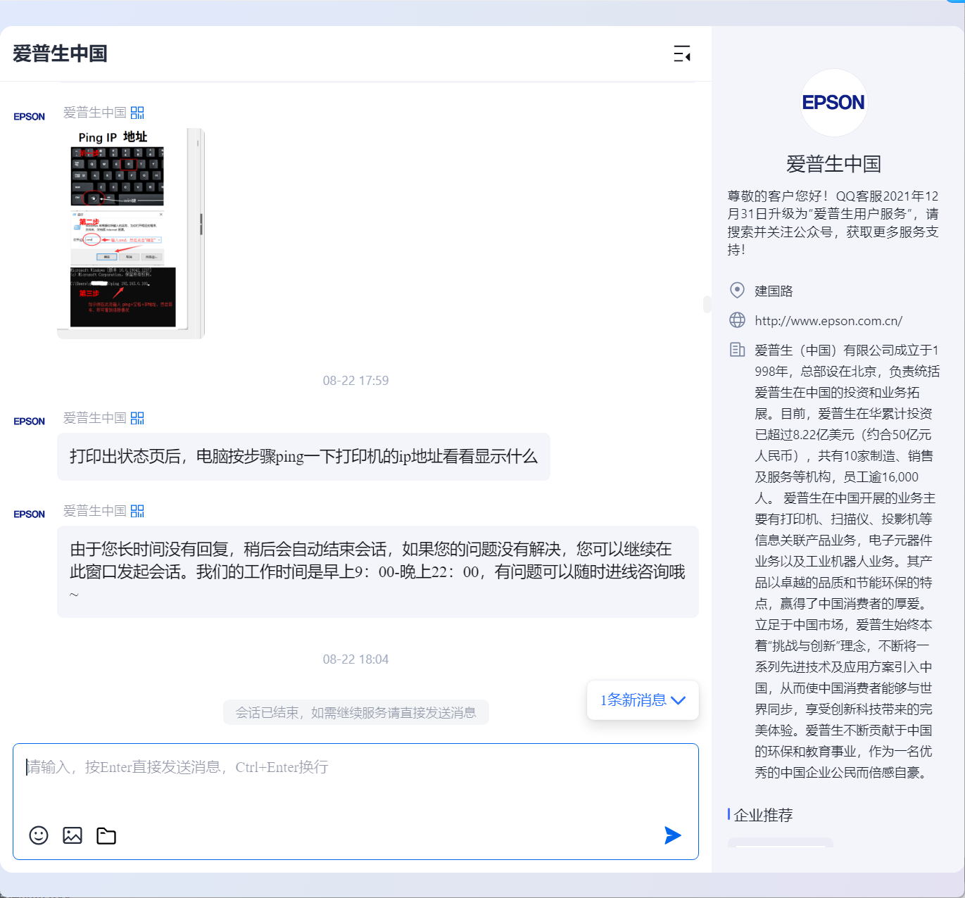Click the 企业推荐 section heading
This screenshot has height=898, width=965.
pyautogui.click(x=763, y=815)
